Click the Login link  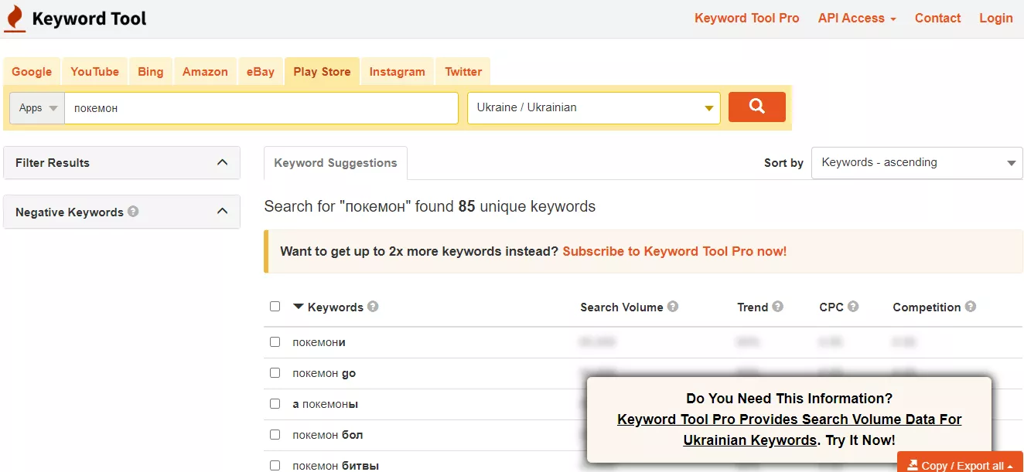[996, 19]
